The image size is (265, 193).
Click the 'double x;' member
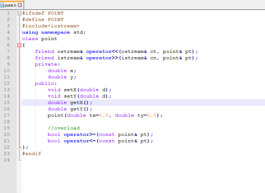coord(62,71)
